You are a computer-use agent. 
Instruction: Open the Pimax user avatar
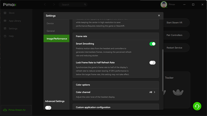point(164,4)
